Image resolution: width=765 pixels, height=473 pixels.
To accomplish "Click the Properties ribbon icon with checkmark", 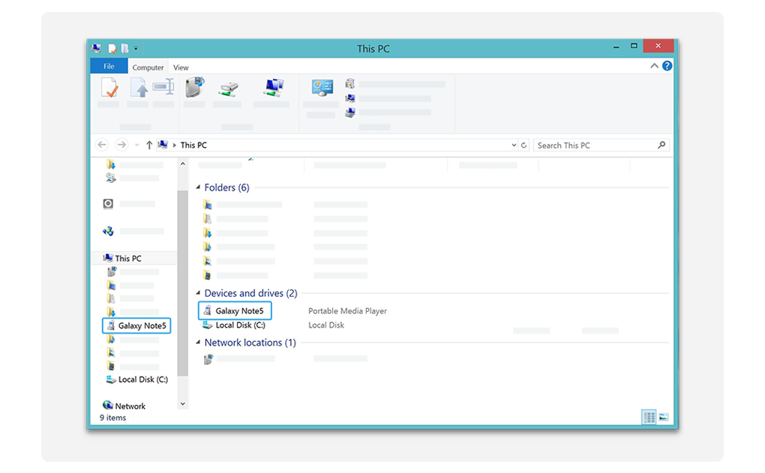I will 109,88.
